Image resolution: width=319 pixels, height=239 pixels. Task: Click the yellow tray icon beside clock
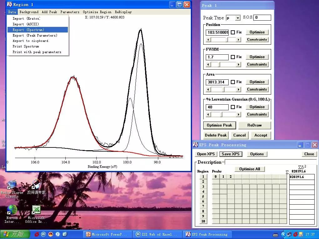click(x=301, y=235)
